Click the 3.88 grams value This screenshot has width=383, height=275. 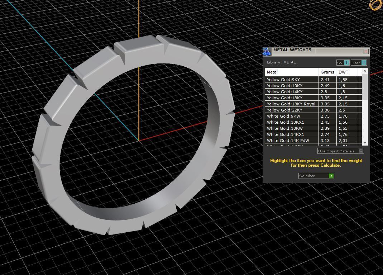click(325, 110)
